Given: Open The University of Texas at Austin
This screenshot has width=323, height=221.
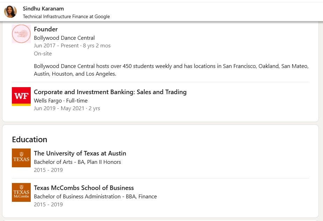Looking at the screenshot, I should pyautogui.click(x=80, y=153).
